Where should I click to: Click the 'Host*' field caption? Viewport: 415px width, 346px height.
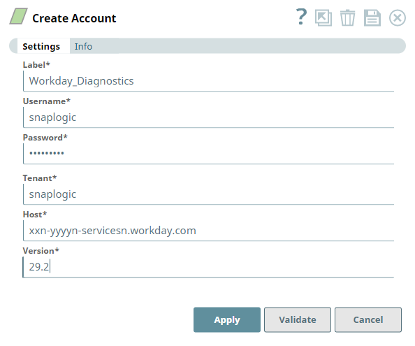[x=35, y=214]
